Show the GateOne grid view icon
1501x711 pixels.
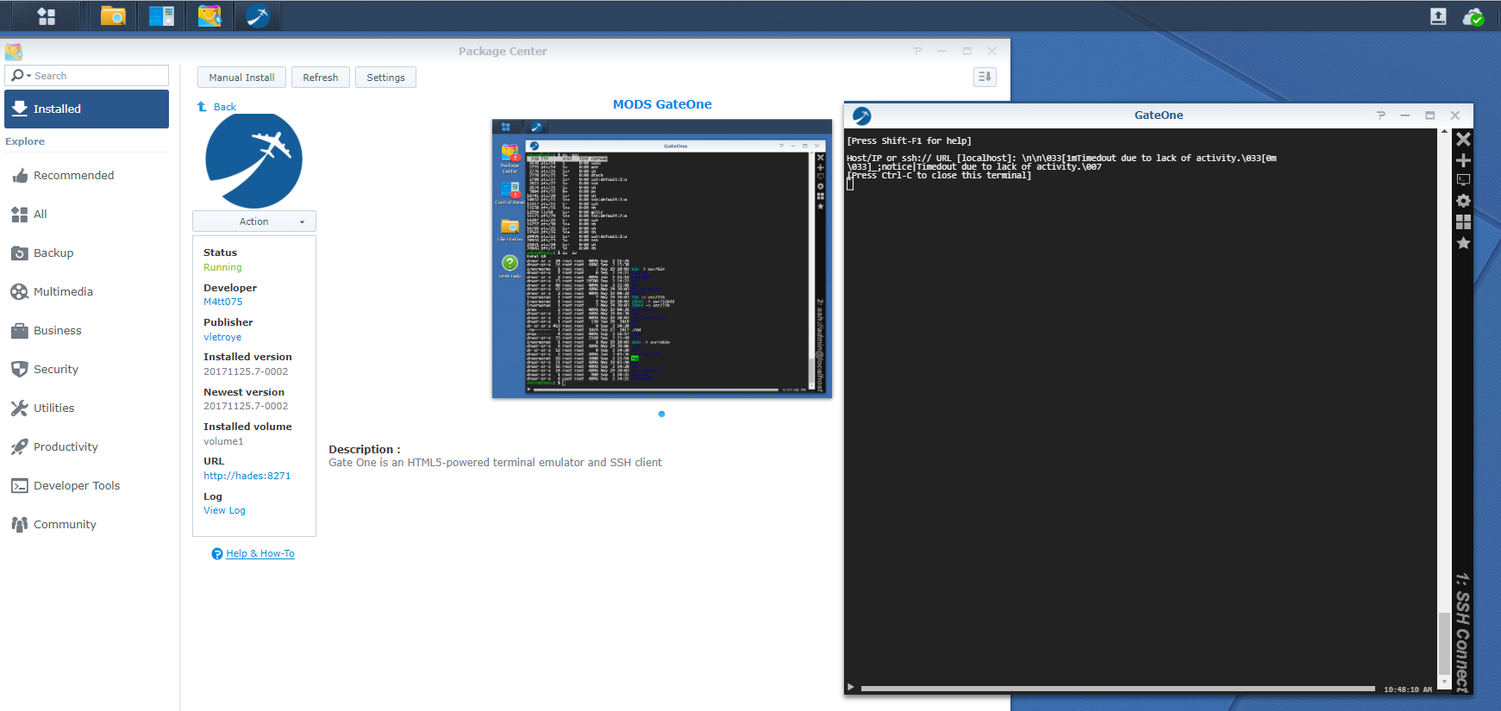(x=1463, y=221)
